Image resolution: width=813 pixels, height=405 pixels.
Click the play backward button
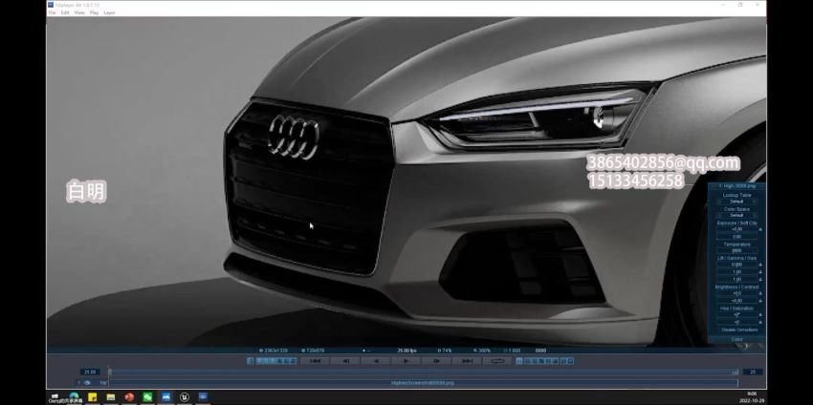[x=376, y=360]
